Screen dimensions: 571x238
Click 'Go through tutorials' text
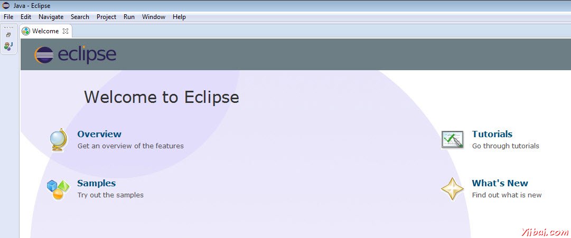point(506,146)
